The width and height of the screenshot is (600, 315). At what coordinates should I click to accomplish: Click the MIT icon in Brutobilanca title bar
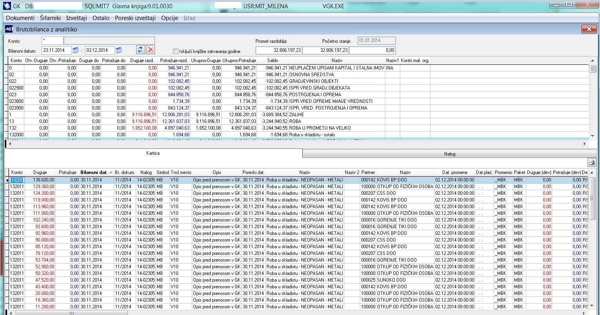pyautogui.click(x=9, y=29)
